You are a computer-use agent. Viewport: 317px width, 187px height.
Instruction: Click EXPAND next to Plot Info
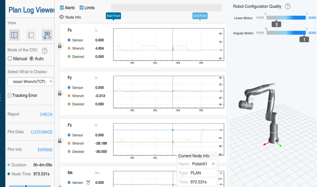[45, 150]
